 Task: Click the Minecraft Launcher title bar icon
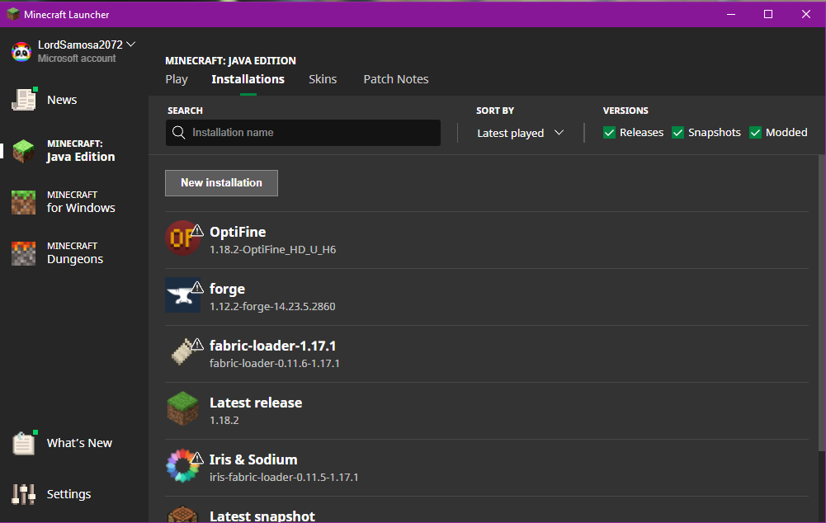12,14
